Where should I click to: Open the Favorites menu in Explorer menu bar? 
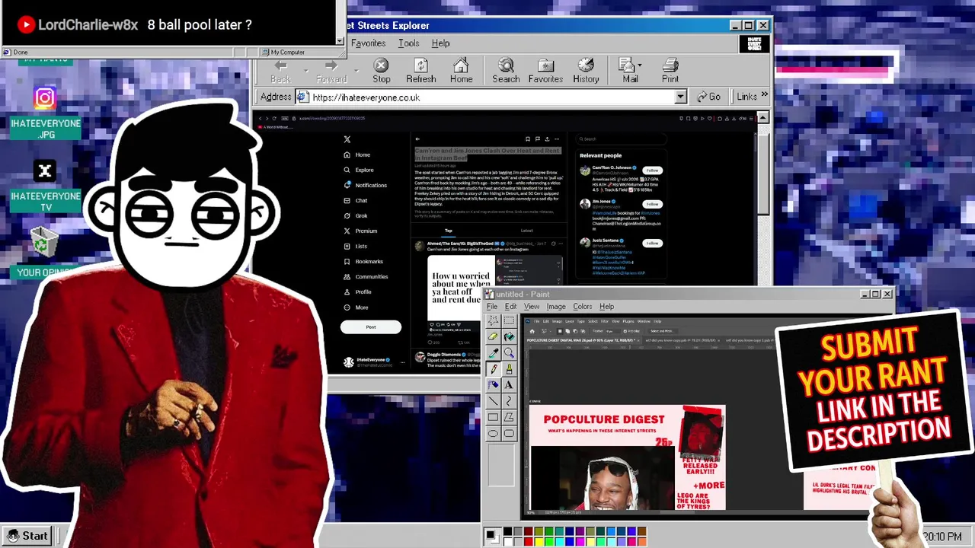(368, 43)
